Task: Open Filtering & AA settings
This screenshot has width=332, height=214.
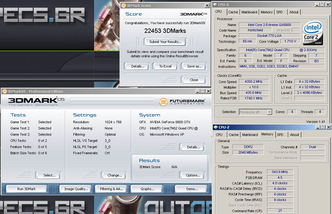Action: [x=111, y=189]
